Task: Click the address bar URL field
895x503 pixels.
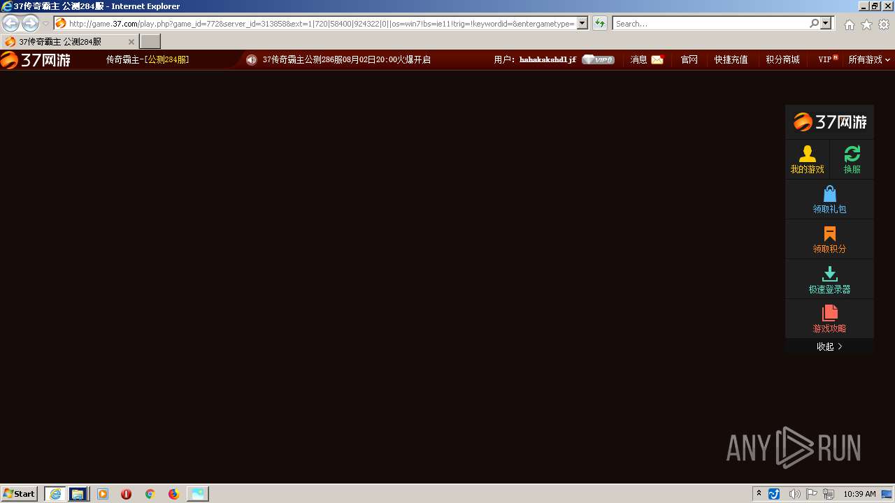Action: coord(321,24)
